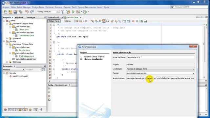The height and width of the screenshot is (118, 210).
Task: Select step 'Escolher Tipo de Arquivo'
Action: (x=94, y=57)
